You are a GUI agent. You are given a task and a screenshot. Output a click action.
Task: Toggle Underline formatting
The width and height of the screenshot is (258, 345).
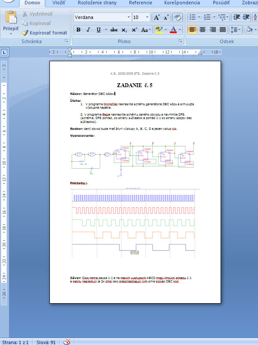99,30
